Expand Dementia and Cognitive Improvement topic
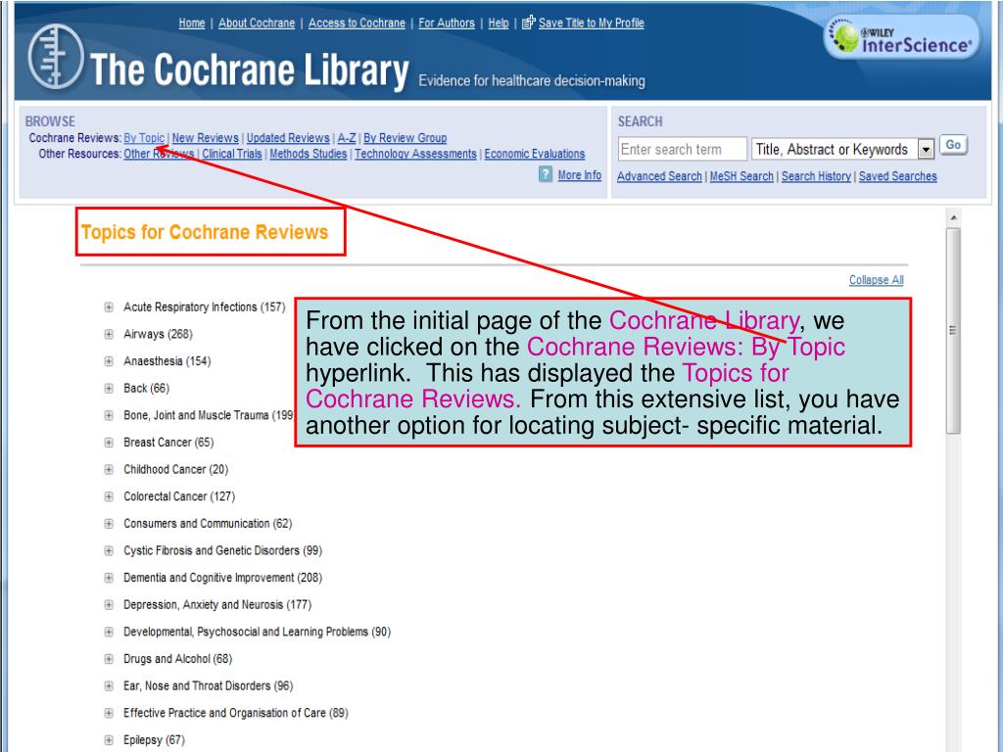This screenshot has width=1003, height=752. [x=109, y=578]
